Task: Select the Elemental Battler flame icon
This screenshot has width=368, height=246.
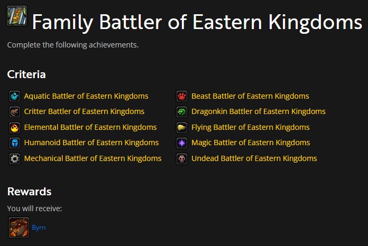Action: pos(15,127)
